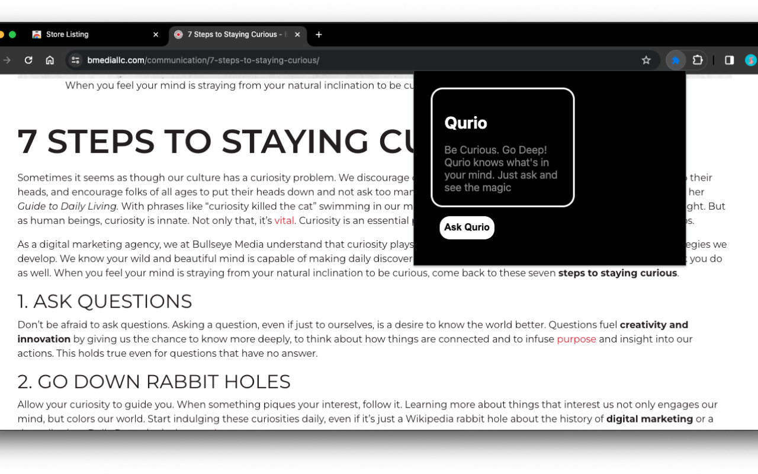
Task: Reload the page
Action: pyautogui.click(x=28, y=60)
